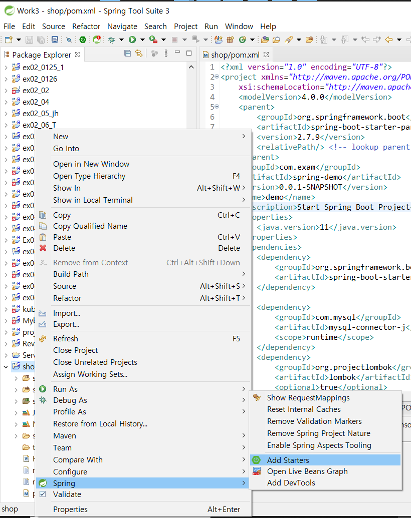Screen dimensions: 411x518
Task: Open the Refactor menu in menu bar
Action: 86,27
